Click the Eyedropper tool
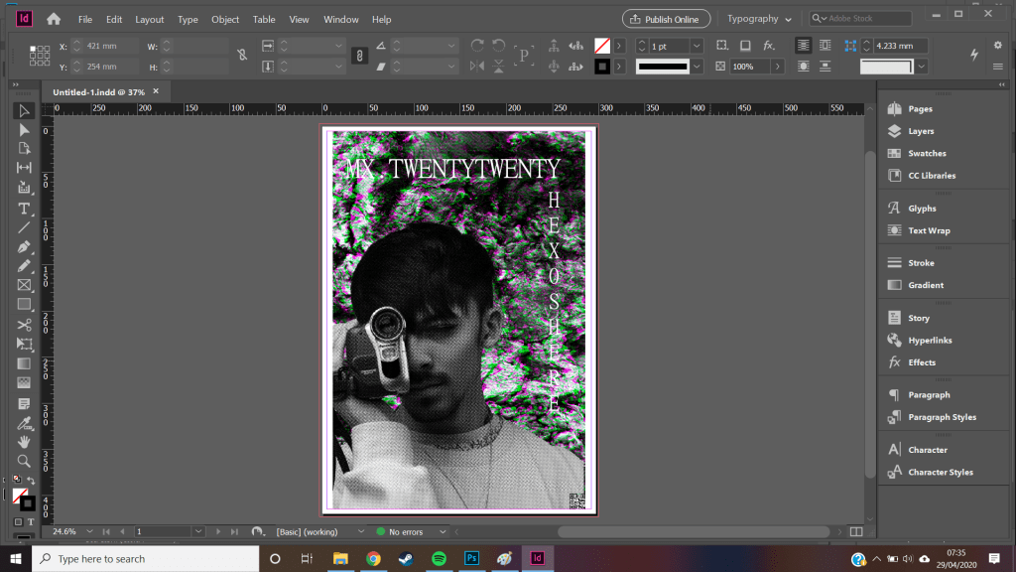The height and width of the screenshot is (572, 1016). (x=24, y=422)
